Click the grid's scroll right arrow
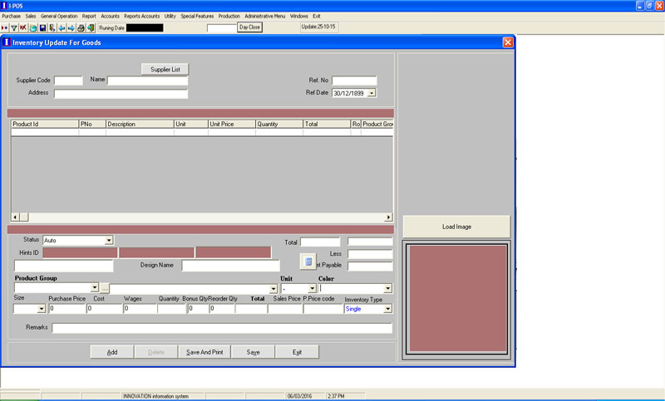The image size is (665, 401). click(388, 218)
